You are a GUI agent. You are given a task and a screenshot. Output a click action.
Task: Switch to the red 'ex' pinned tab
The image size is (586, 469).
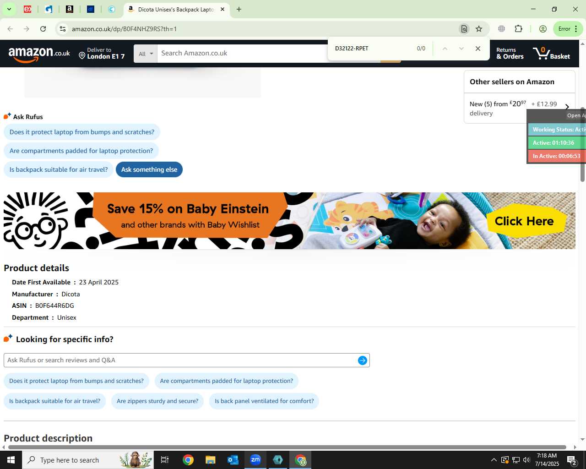(27, 9)
